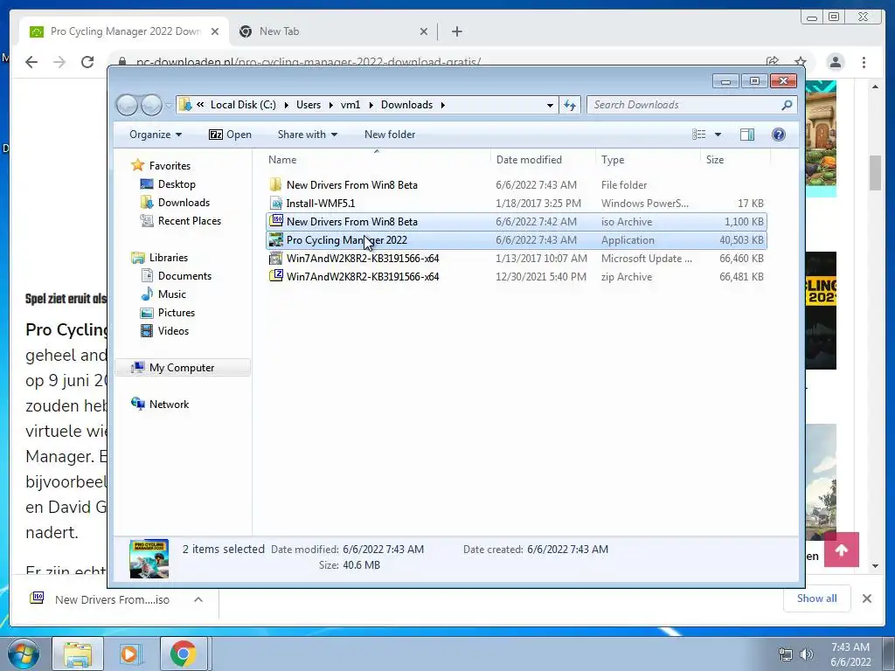Image resolution: width=895 pixels, height=671 pixels.
Task: Close Chrome downloads bar
Action: pyautogui.click(x=866, y=598)
